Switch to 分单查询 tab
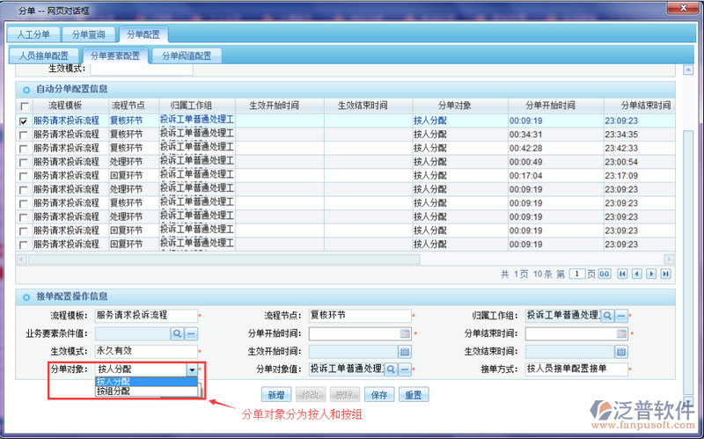 click(x=90, y=34)
